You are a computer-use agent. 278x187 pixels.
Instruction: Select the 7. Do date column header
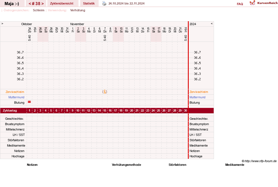(x=105, y=30)
